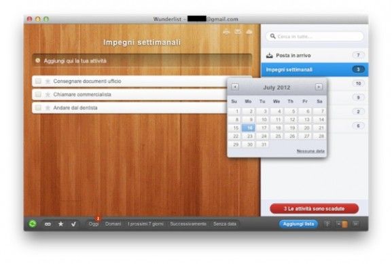The height and width of the screenshot is (264, 392).
Task: Select the Posta in arrivo list
Action: [x=315, y=56]
